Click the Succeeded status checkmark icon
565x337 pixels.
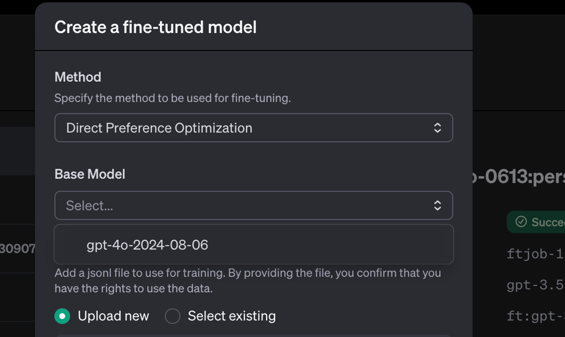click(x=521, y=222)
